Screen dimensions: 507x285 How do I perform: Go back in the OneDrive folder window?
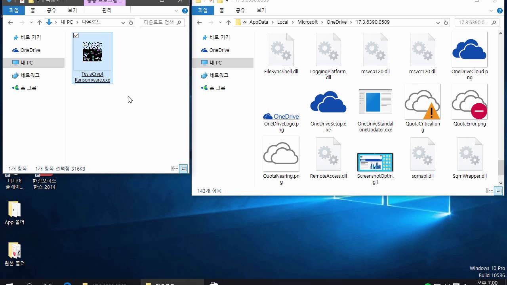point(200,23)
